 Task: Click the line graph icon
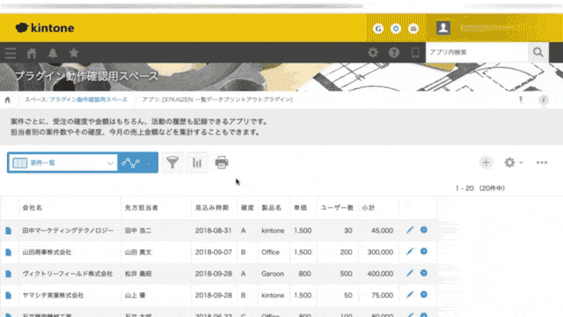[x=130, y=163]
